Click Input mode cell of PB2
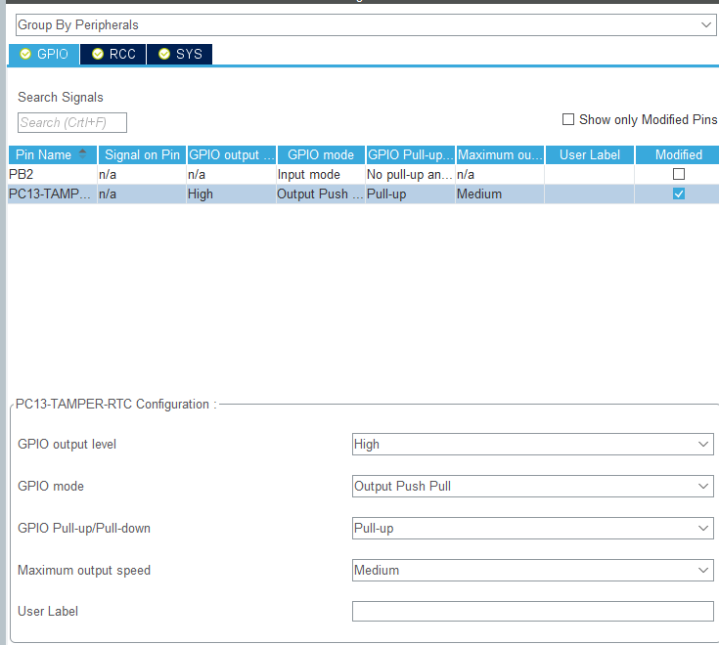Screen dimensions: 719x645 (321, 175)
